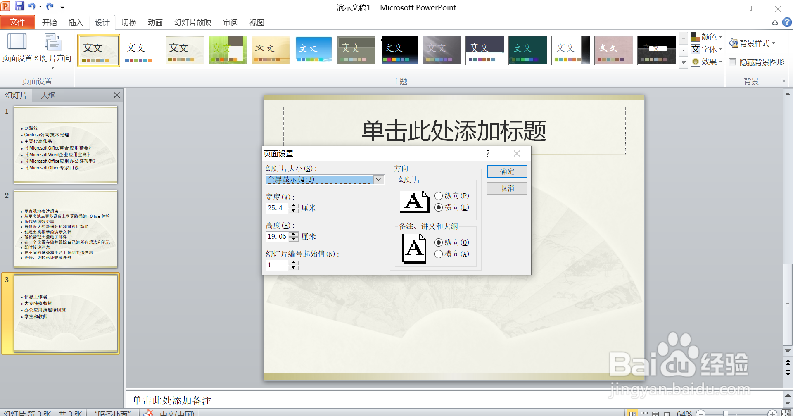Expand the themes gallery More arrow
This screenshot has width=793, height=416.
click(x=684, y=63)
